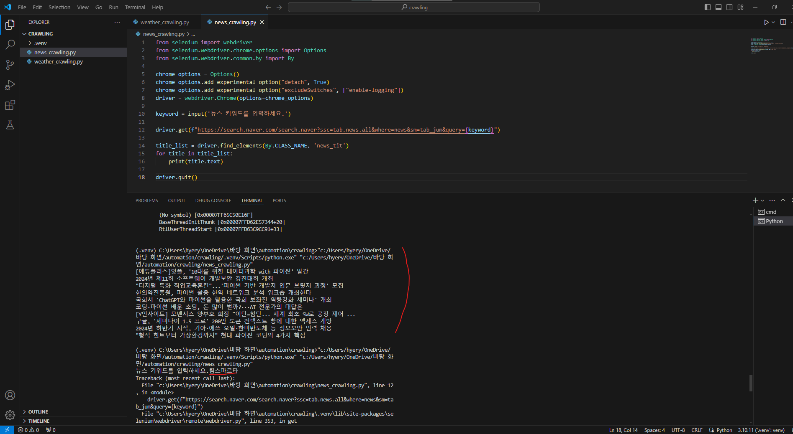Switch to the DEBUG CONSOLE tab
Image resolution: width=793 pixels, height=434 pixels.
[x=213, y=201]
